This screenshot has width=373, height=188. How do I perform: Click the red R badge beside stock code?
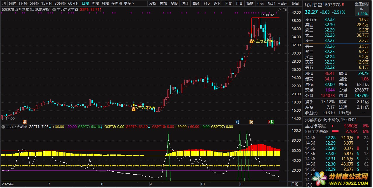click(x=343, y=5)
